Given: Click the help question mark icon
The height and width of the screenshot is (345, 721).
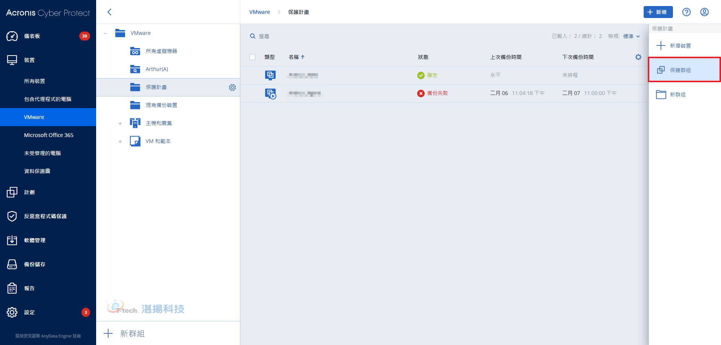Looking at the screenshot, I should (686, 12).
